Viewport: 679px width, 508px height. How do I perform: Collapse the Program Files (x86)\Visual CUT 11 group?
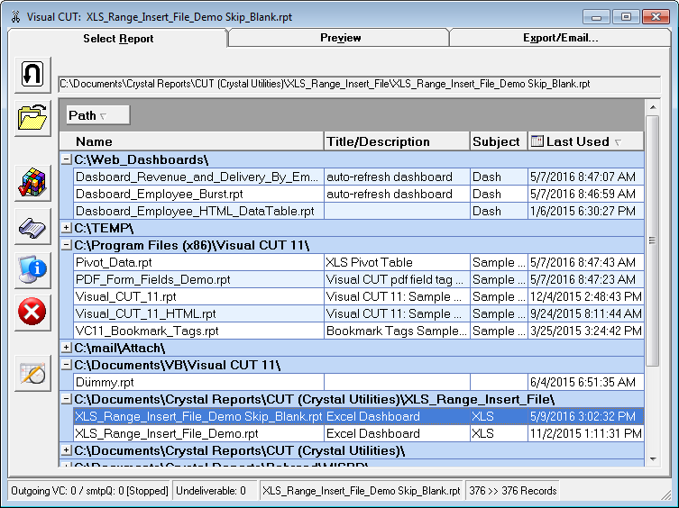tap(66, 245)
